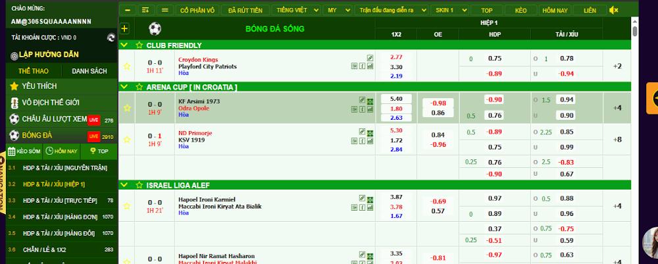Open HDP & TÀI / XỈU [NGUYÊN TRẬN] menu item
Viewport: 658px width, 264px height.
[x=62, y=168]
